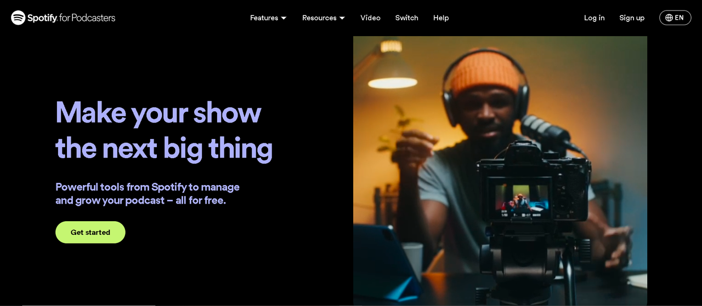Click the 'Powerful tools from Spotify' subheading
This screenshot has height=306, width=702.
tap(148, 194)
